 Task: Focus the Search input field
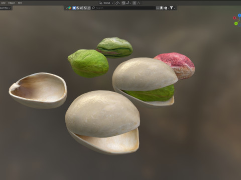click(124, 8)
